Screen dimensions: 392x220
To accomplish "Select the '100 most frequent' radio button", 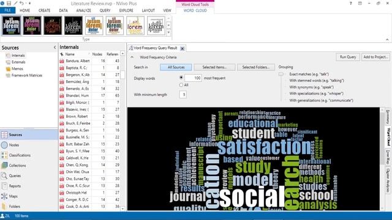I will [181, 78].
